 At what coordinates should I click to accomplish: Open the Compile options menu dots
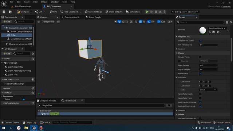[x=31, y=12]
